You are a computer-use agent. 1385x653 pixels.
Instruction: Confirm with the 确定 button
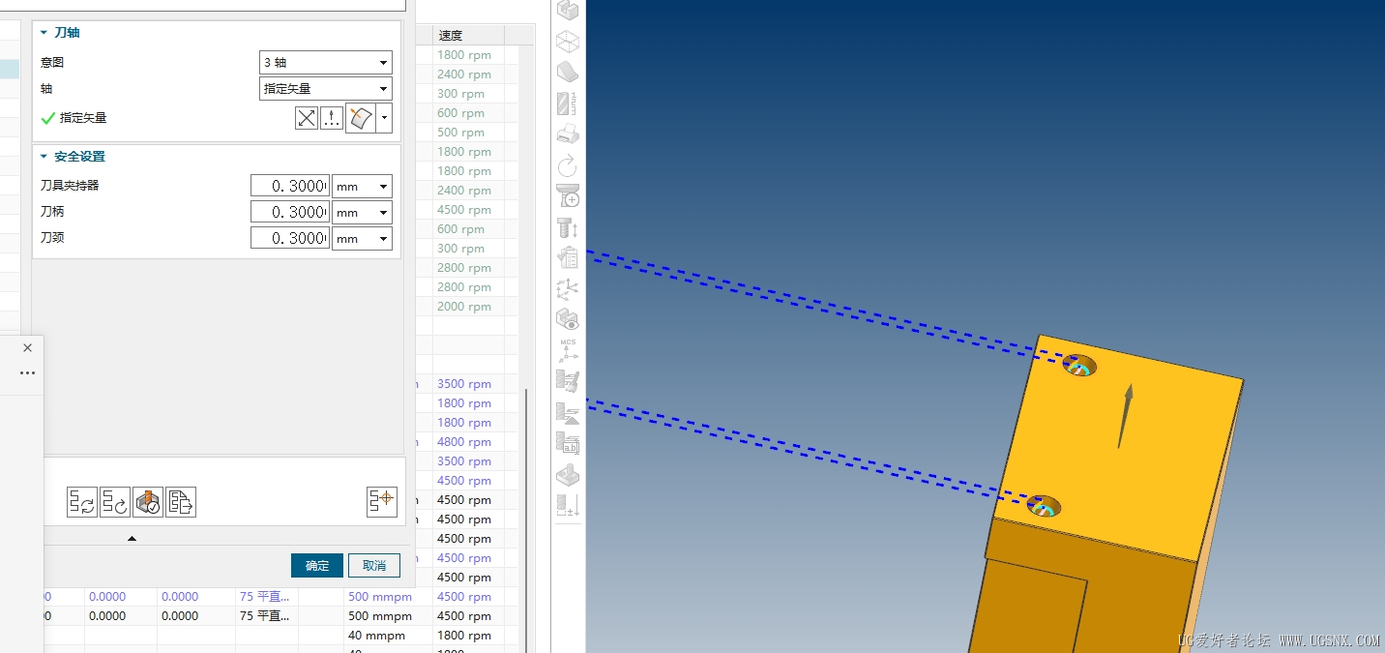click(x=317, y=565)
